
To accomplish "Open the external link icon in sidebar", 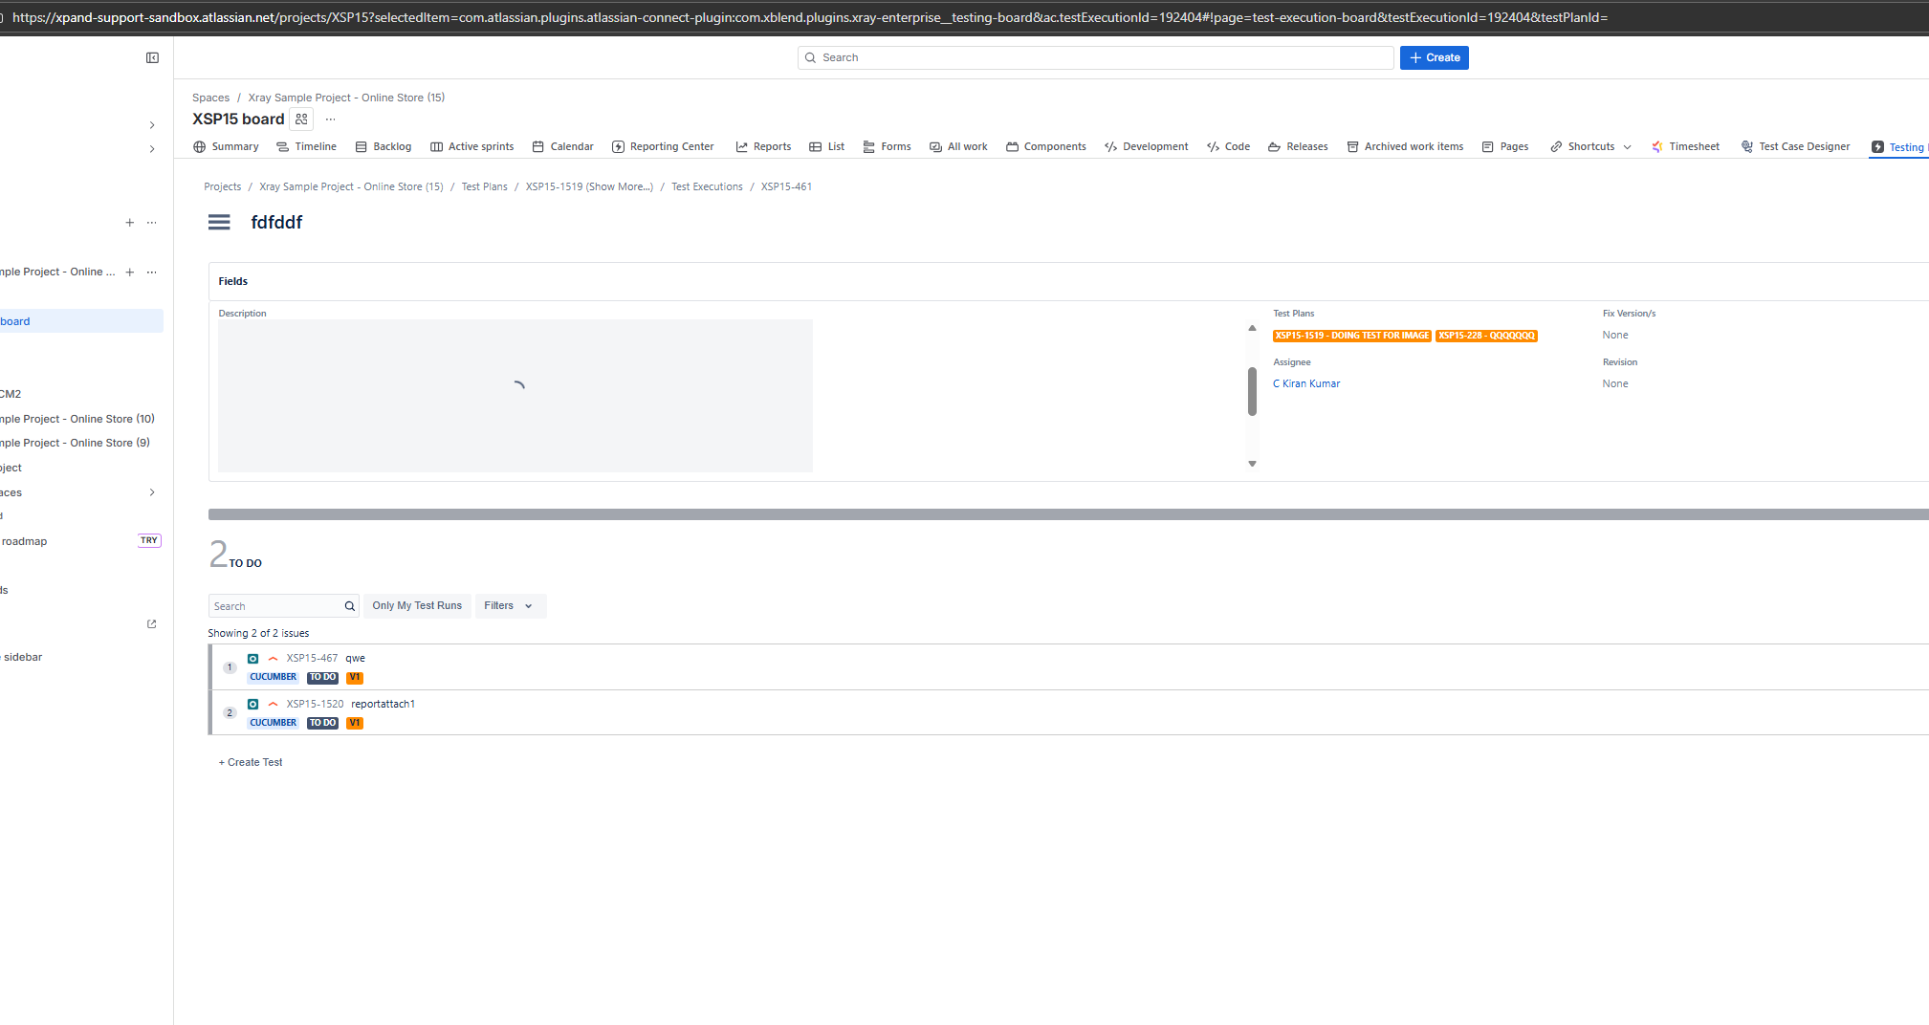I will pos(151,624).
